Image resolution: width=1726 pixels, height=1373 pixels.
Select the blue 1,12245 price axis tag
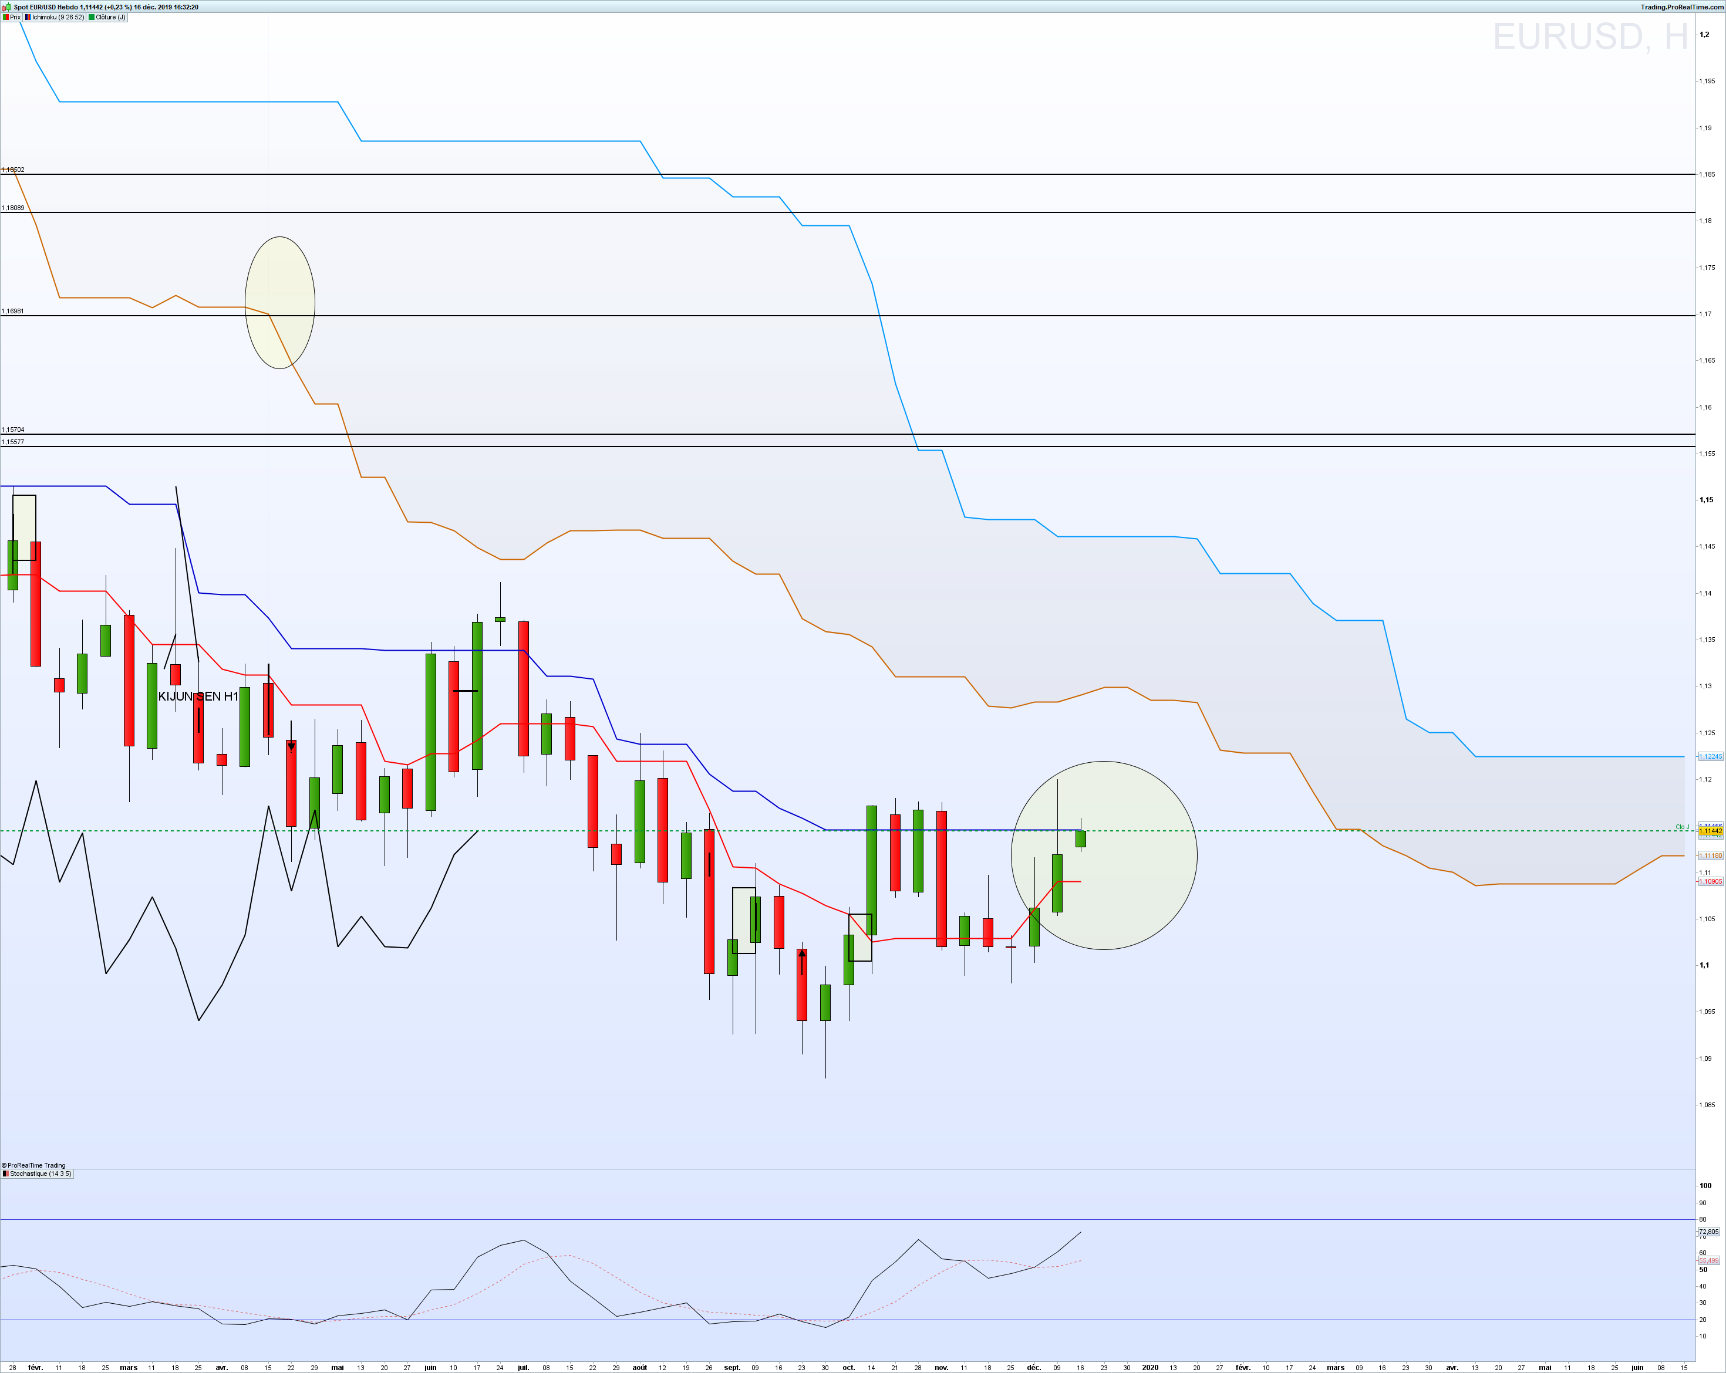(x=1710, y=756)
